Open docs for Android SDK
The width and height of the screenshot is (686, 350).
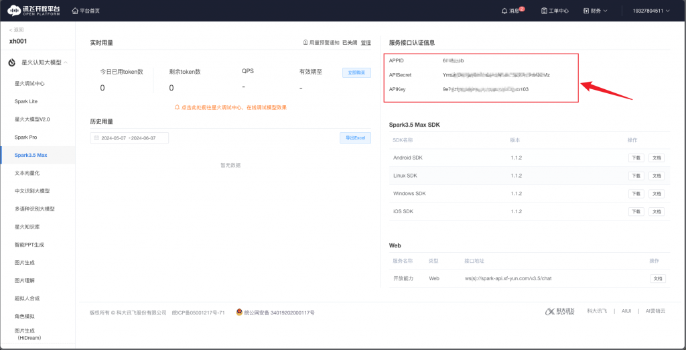657,158
